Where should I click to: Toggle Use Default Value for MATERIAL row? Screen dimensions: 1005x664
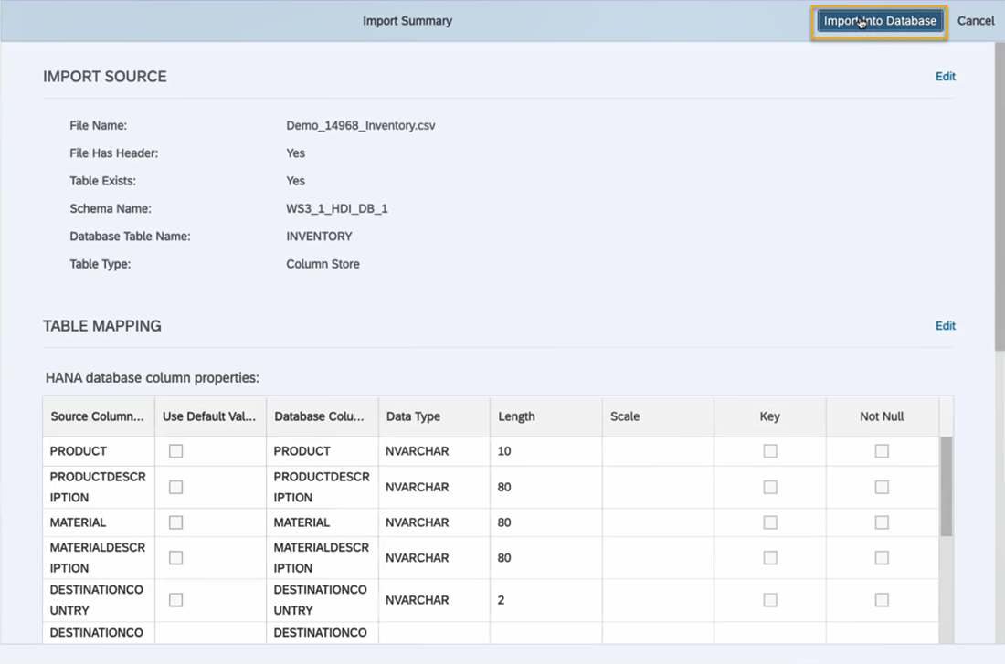[x=175, y=522]
